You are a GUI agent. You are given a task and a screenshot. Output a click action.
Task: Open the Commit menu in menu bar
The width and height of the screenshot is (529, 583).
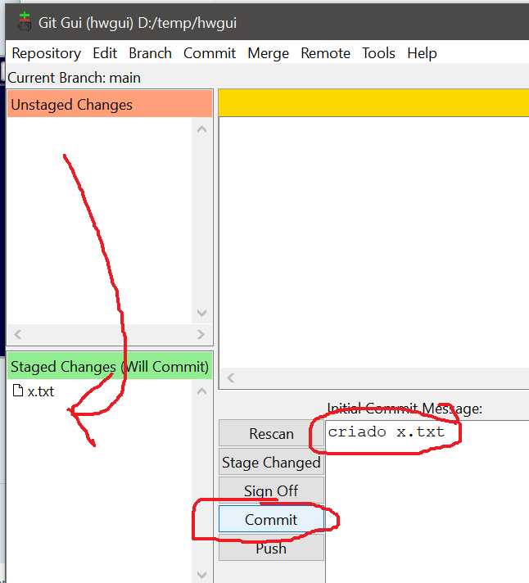210,53
